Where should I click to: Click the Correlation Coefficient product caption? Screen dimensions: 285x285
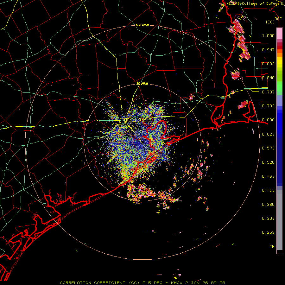point(142,283)
